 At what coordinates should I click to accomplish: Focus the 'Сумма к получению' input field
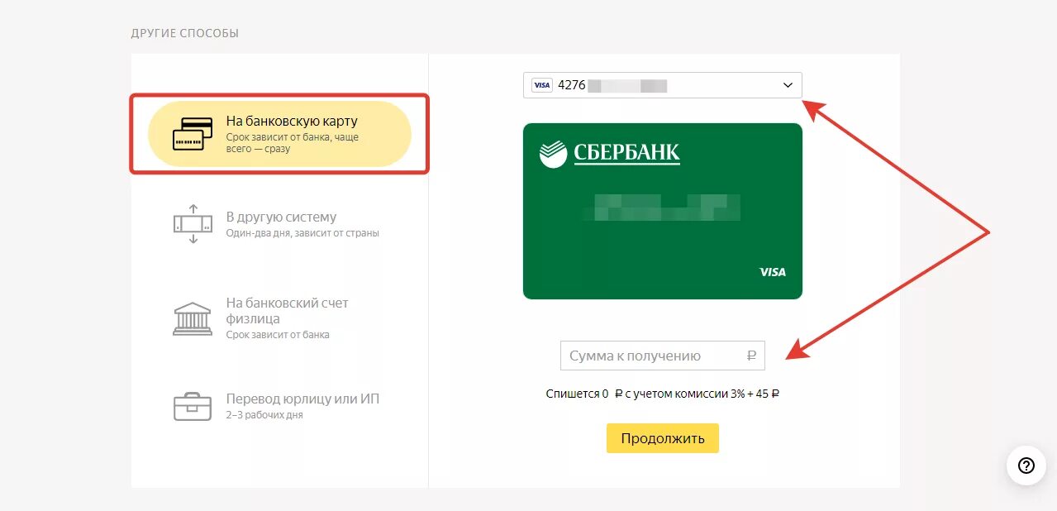(x=663, y=356)
